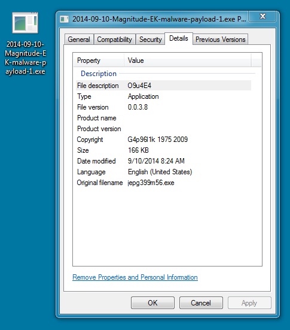Select the Original filename jepg399m56.exe value

point(151,183)
